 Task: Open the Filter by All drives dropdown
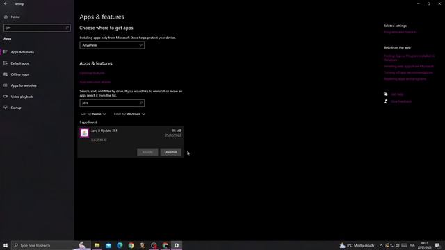tap(129, 114)
